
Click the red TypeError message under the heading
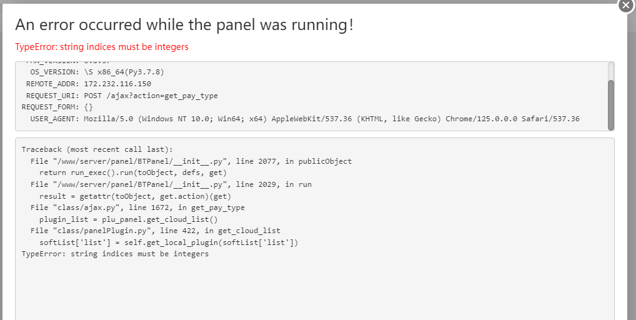102,47
